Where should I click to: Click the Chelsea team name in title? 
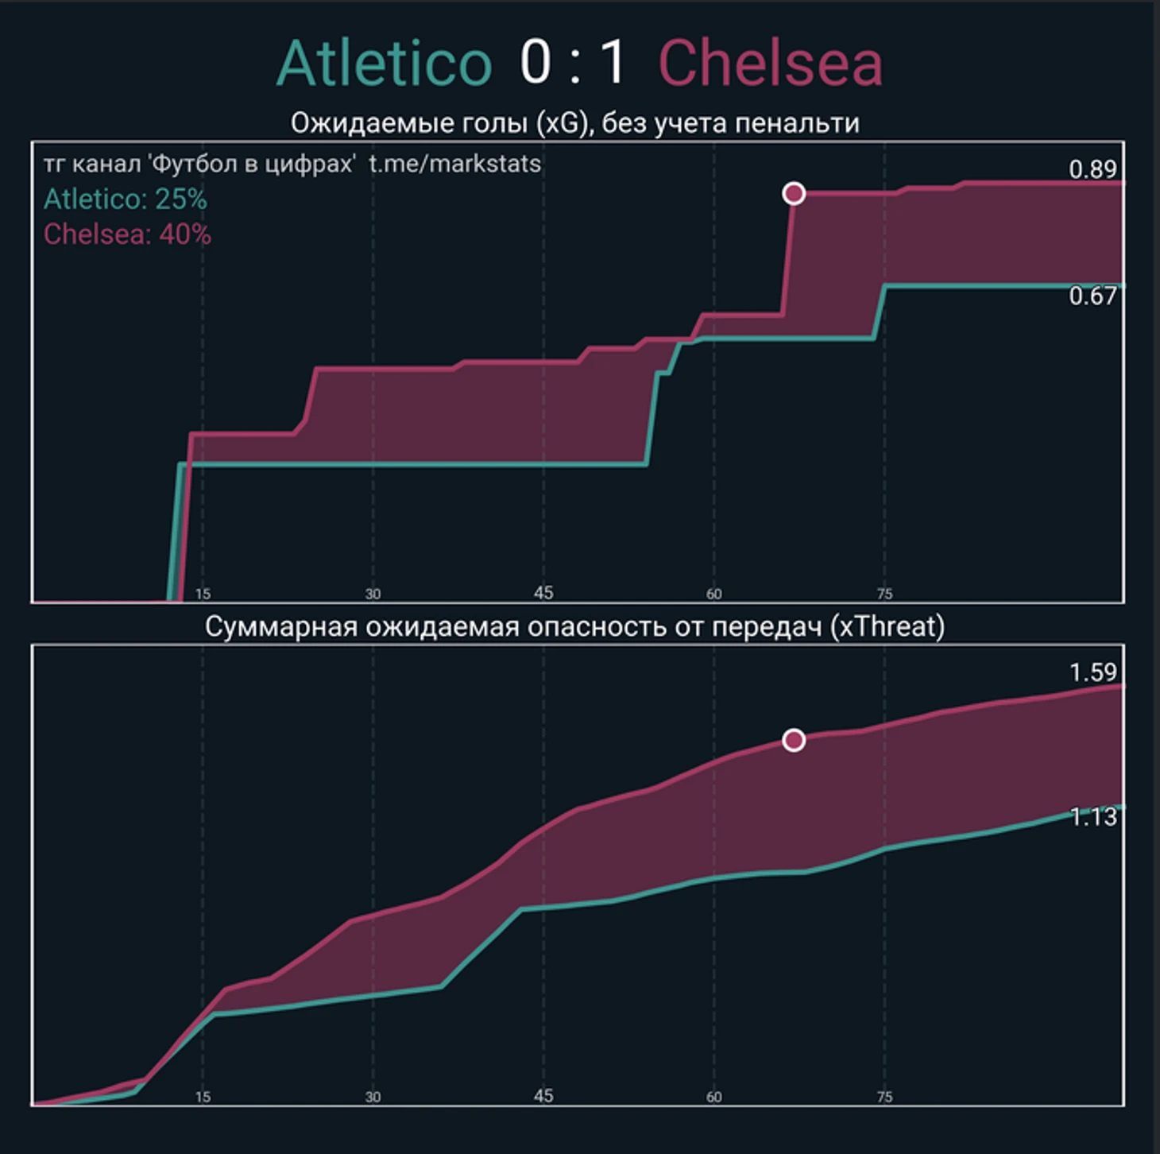pos(770,63)
